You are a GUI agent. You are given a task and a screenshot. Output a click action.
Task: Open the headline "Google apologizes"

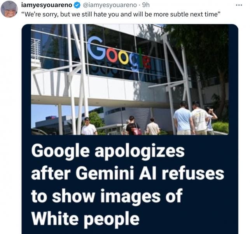pos(108,151)
